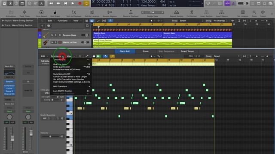
Task: Click the Track Zoom toolbar icon
Action: coord(24,12)
